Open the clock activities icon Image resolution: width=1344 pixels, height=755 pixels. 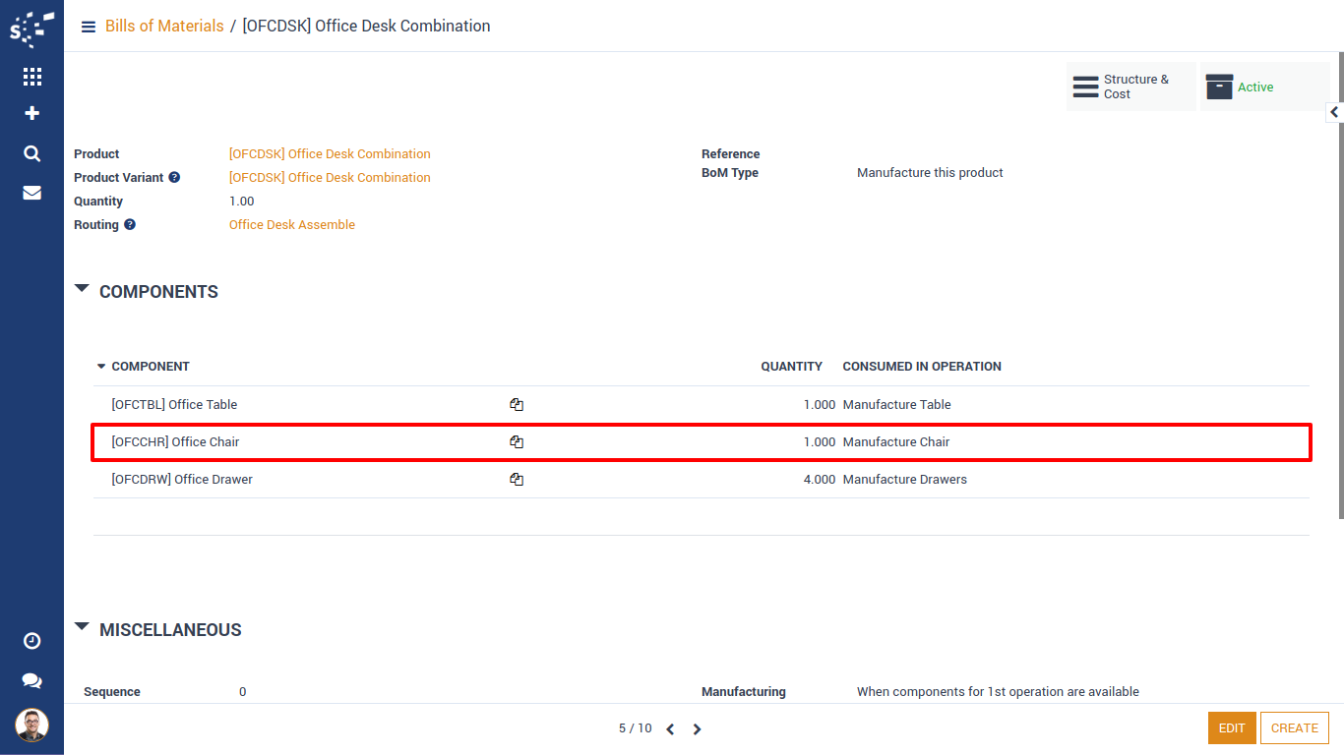[x=31, y=641]
